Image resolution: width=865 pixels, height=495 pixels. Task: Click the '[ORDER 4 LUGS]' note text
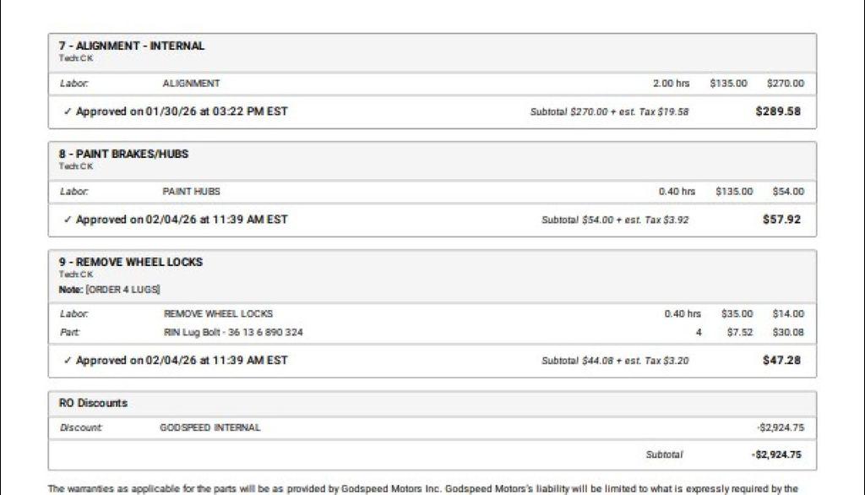[122, 290]
